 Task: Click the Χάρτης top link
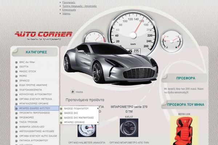click(66, 14)
